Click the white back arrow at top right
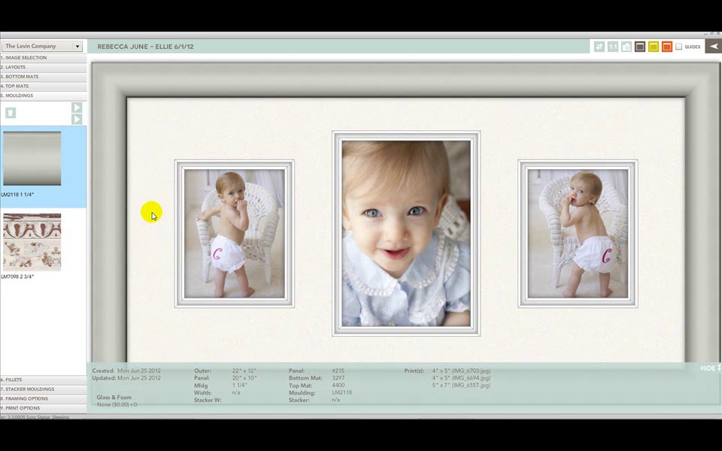722x451 pixels. 712,47
